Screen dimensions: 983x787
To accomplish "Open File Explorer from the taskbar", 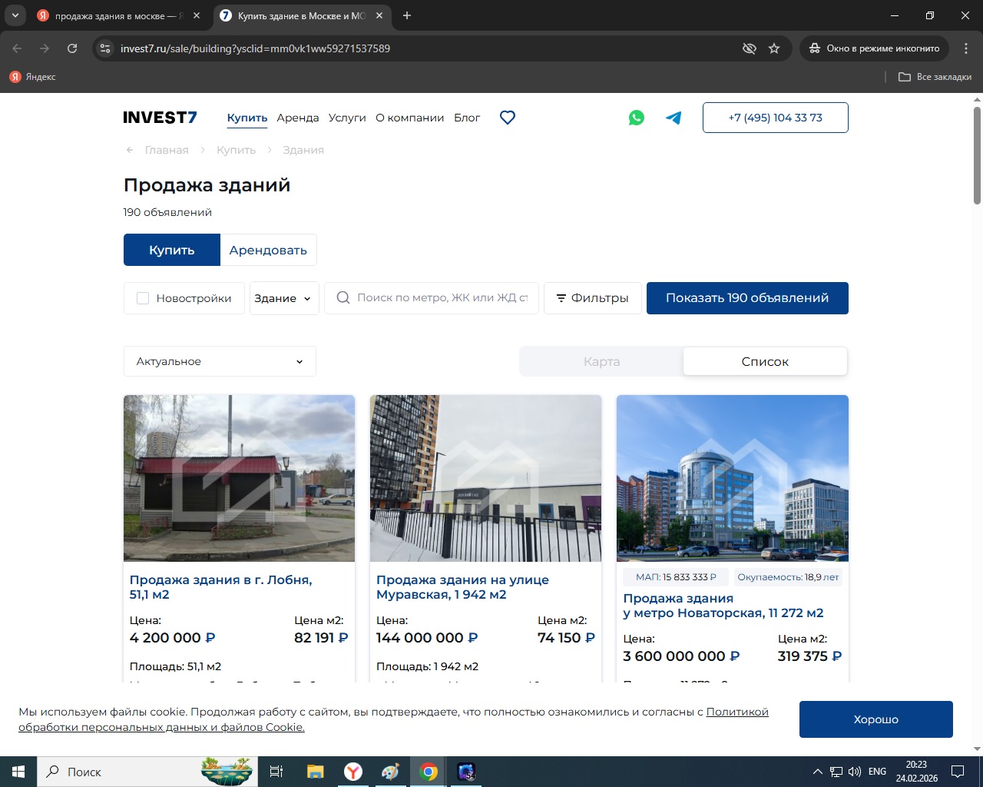I will pyautogui.click(x=315, y=772).
